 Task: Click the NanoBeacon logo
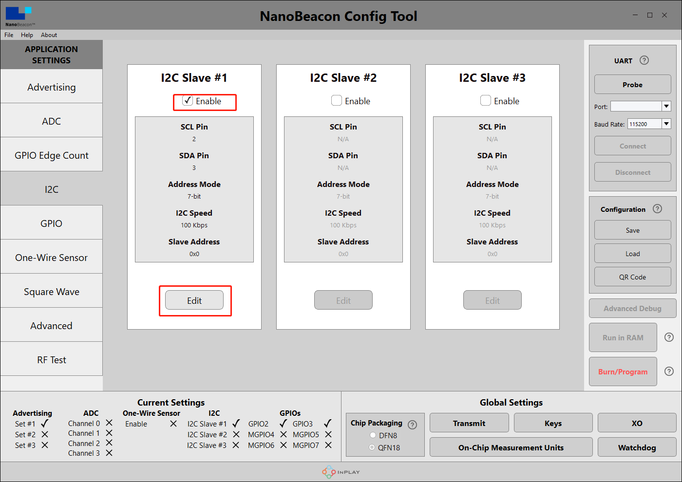(x=20, y=16)
